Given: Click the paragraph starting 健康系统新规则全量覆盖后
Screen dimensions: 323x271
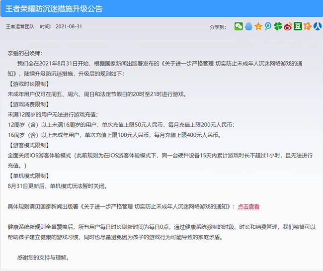Looking at the screenshot, I should (161, 232).
